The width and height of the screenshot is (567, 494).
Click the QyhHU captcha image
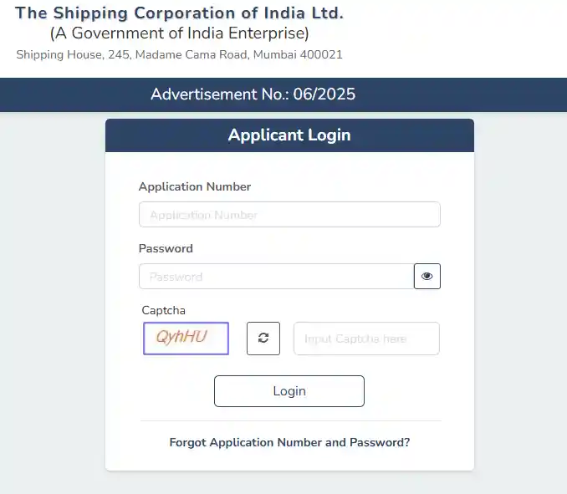click(186, 339)
